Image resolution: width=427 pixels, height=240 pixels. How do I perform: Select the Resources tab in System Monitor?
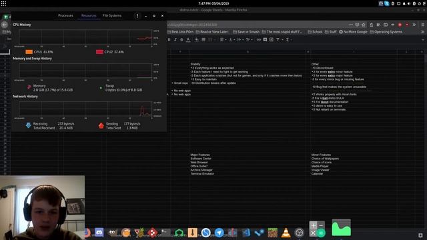tap(89, 15)
